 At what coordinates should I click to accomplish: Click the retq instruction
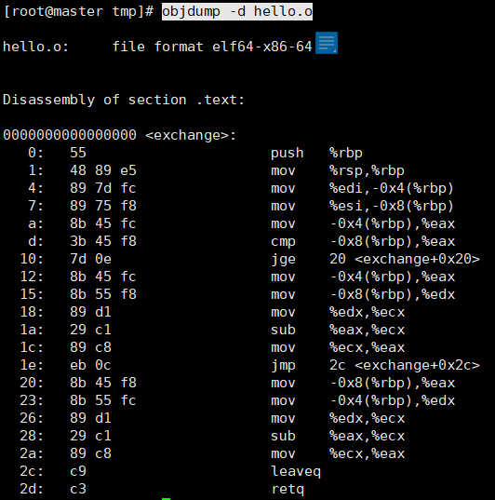tap(288, 489)
